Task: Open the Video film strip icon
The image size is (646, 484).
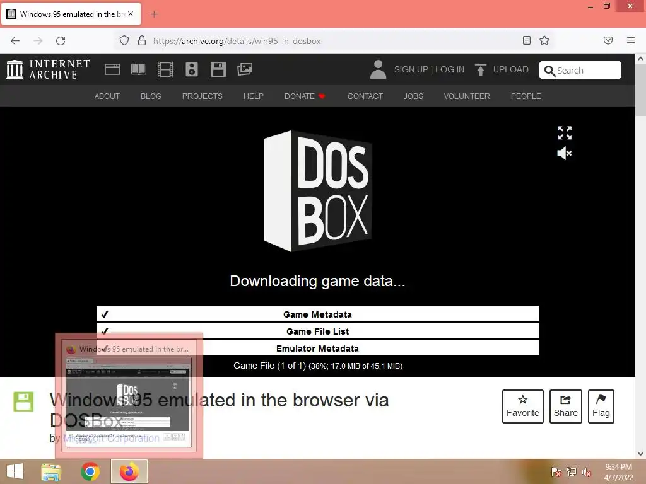Action: point(165,69)
